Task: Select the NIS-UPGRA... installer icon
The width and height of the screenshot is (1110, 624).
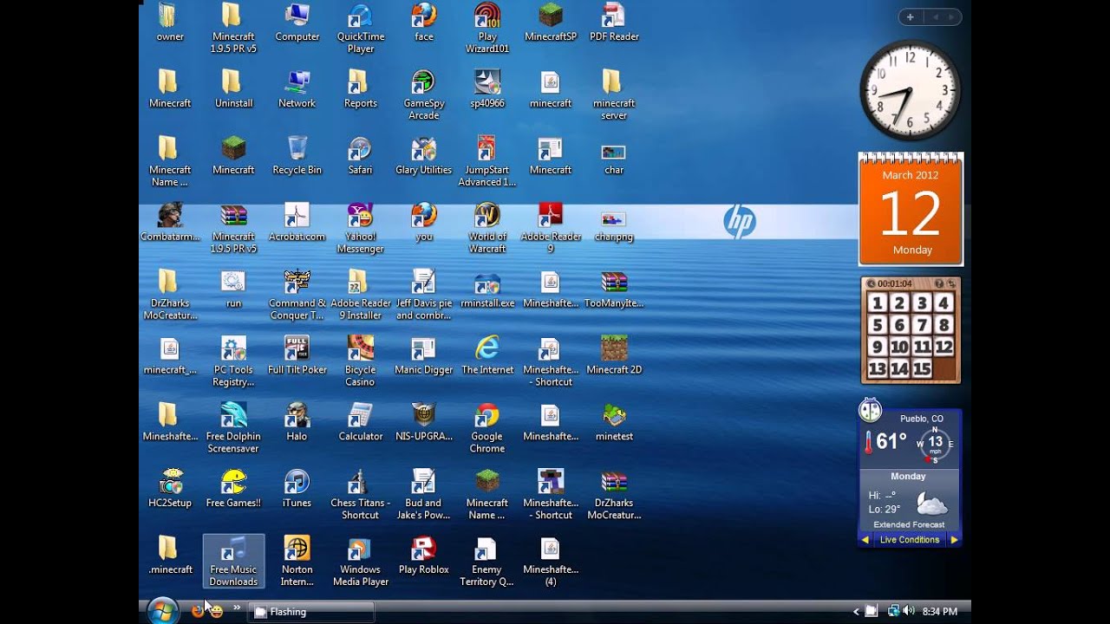Action: (x=424, y=423)
